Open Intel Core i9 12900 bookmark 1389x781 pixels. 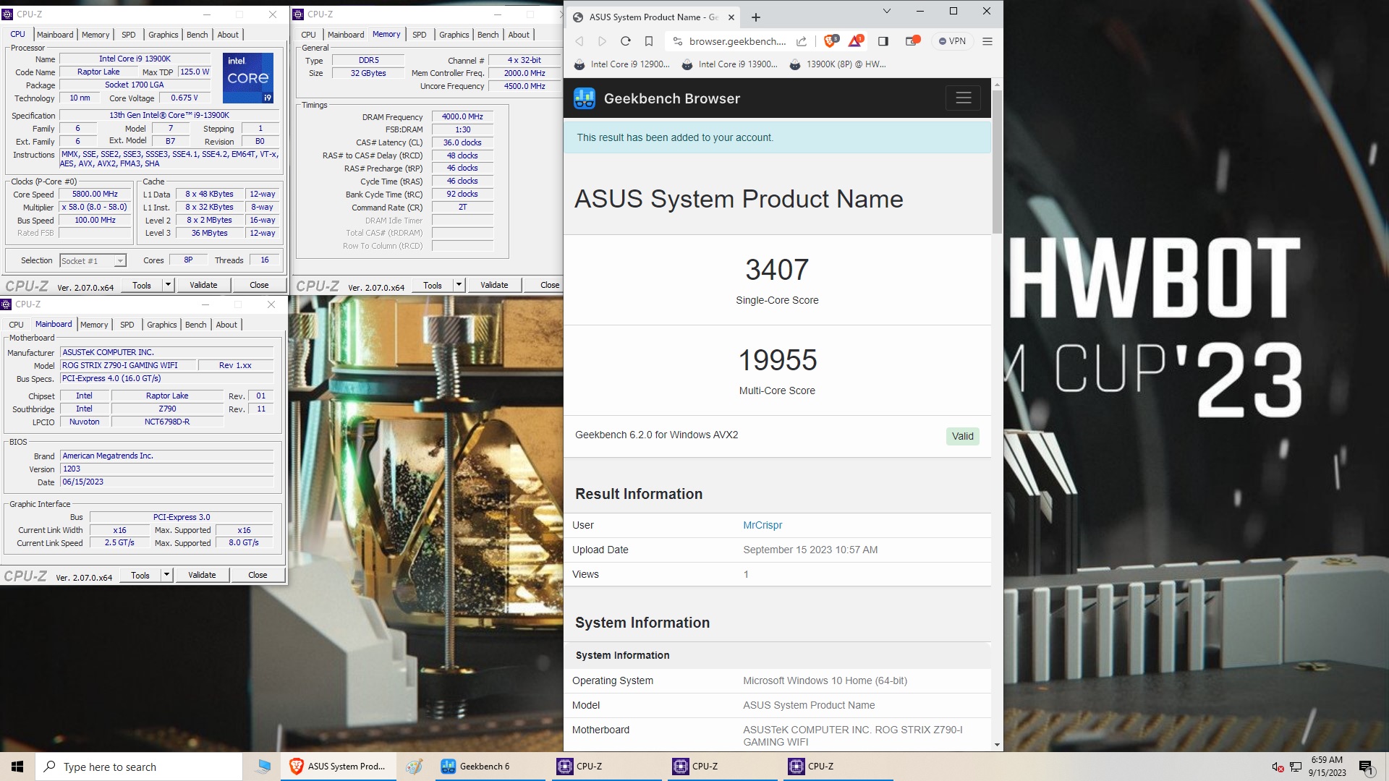(x=622, y=64)
